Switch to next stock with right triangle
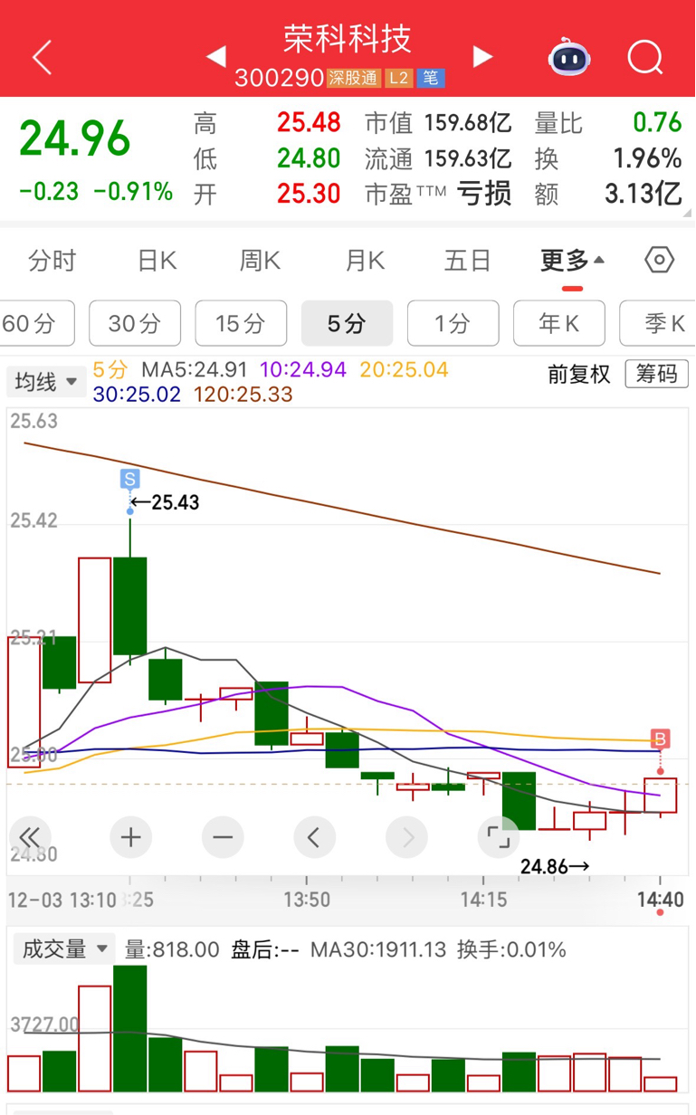 tap(483, 57)
